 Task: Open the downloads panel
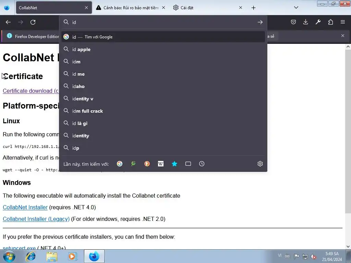point(305,22)
